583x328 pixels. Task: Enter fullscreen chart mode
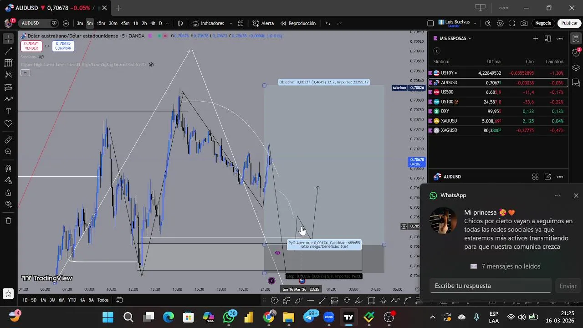[512, 23]
